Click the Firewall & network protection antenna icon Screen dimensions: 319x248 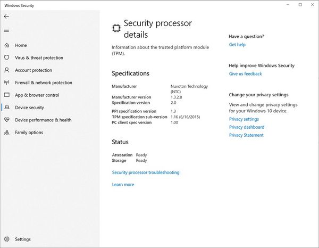coord(6,82)
